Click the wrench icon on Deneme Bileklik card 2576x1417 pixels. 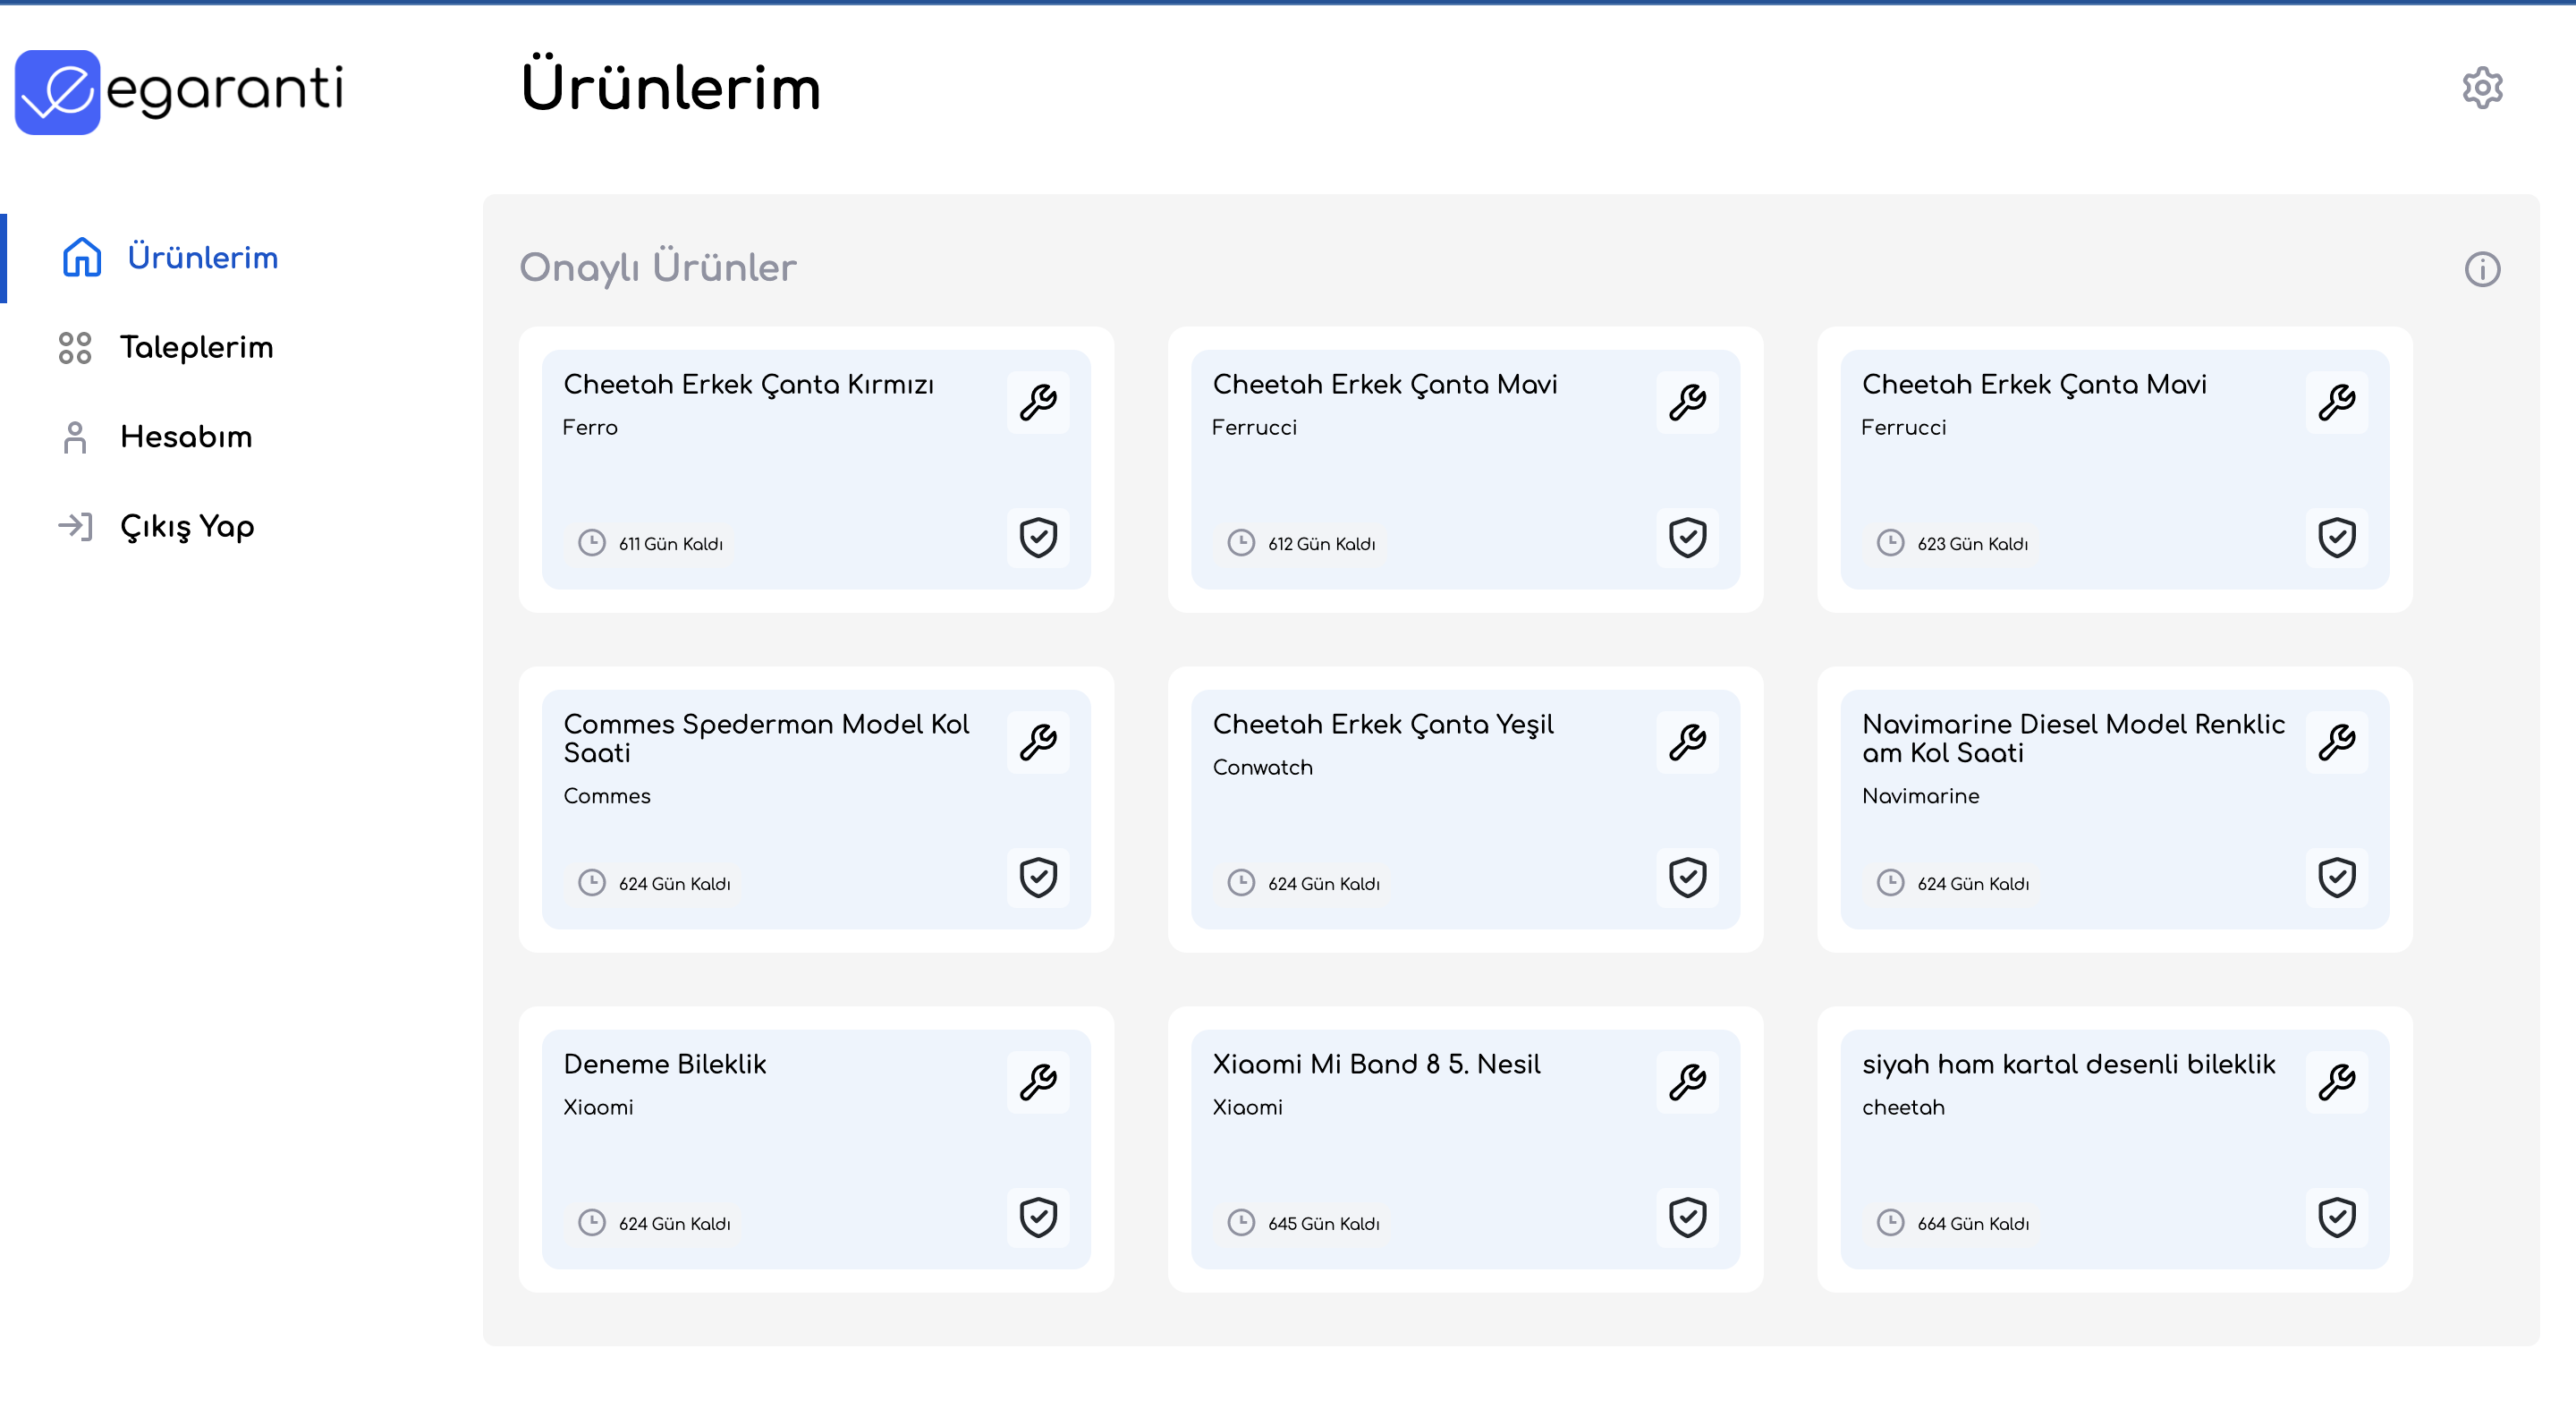(1038, 1082)
